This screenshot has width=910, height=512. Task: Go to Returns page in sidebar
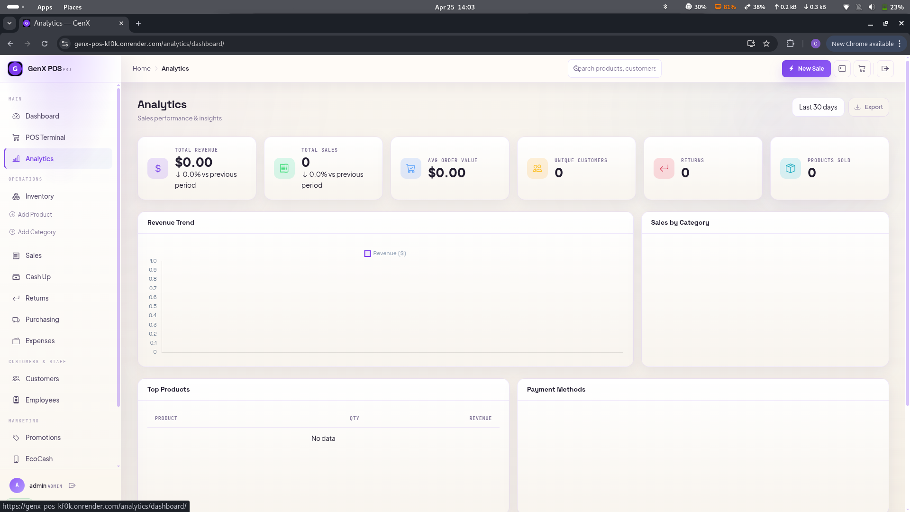coord(58,298)
